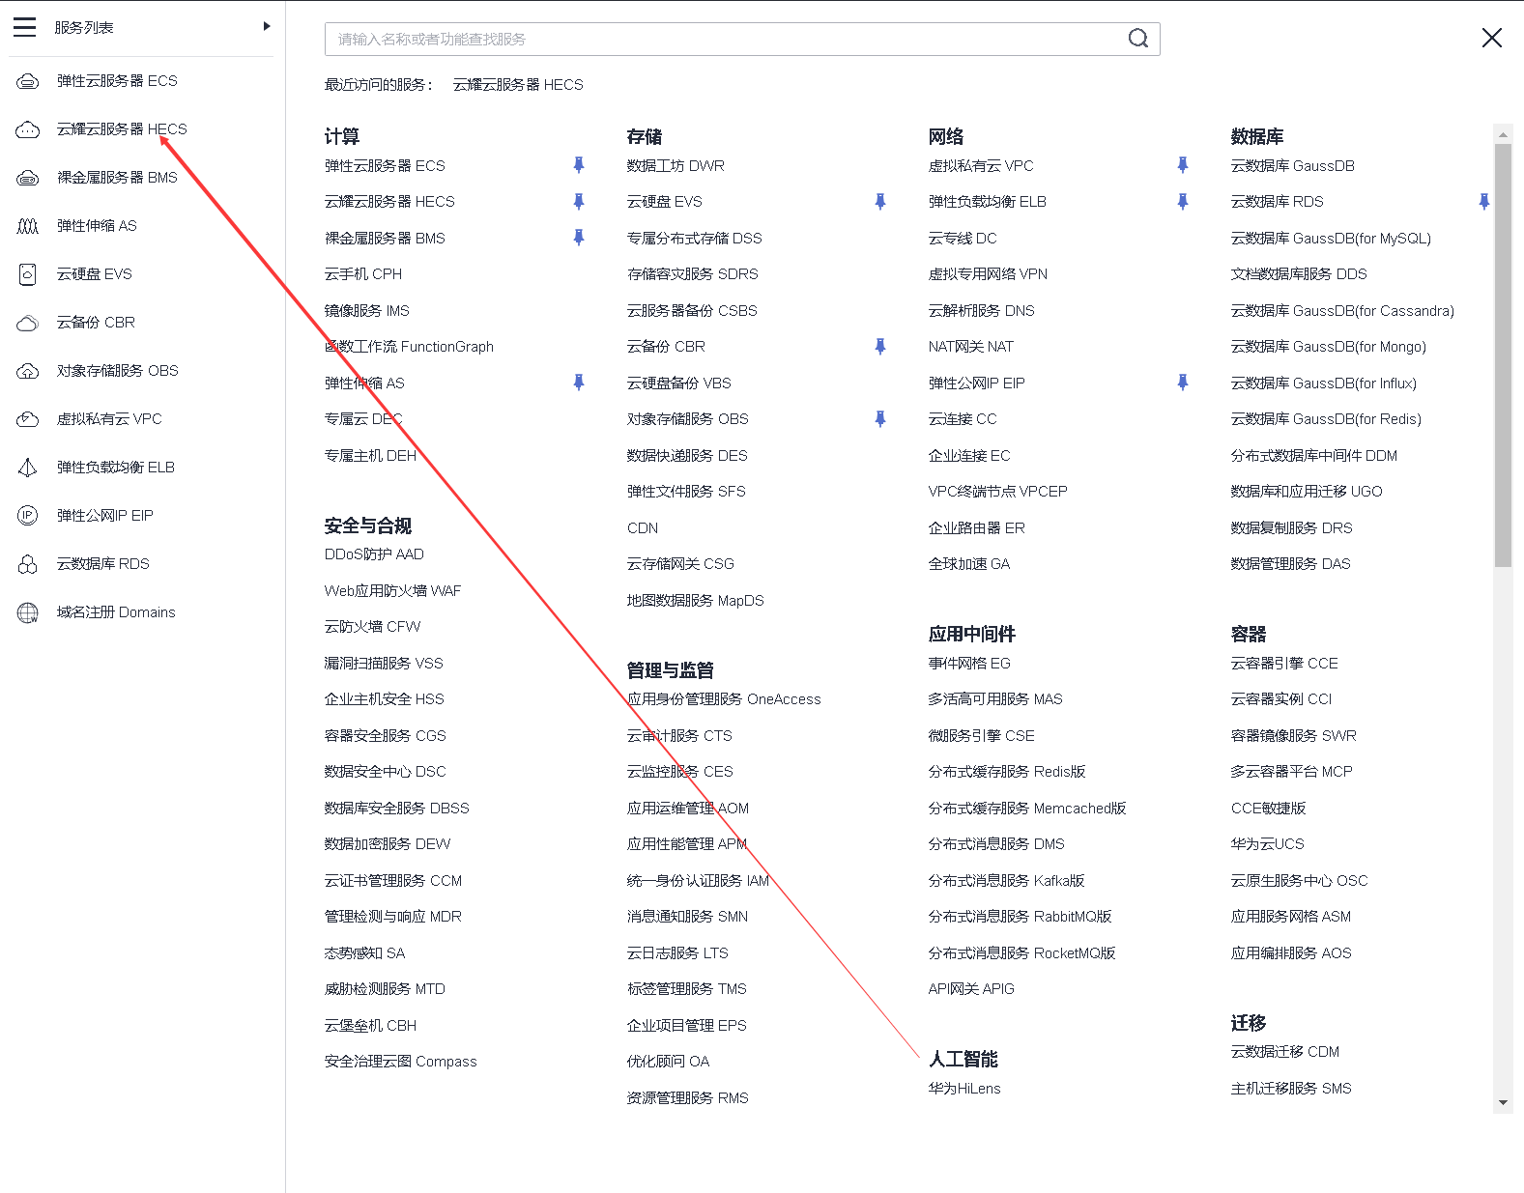Click the 云备份 CBR icon in the sidebar
This screenshot has height=1193, width=1524.
[28, 323]
